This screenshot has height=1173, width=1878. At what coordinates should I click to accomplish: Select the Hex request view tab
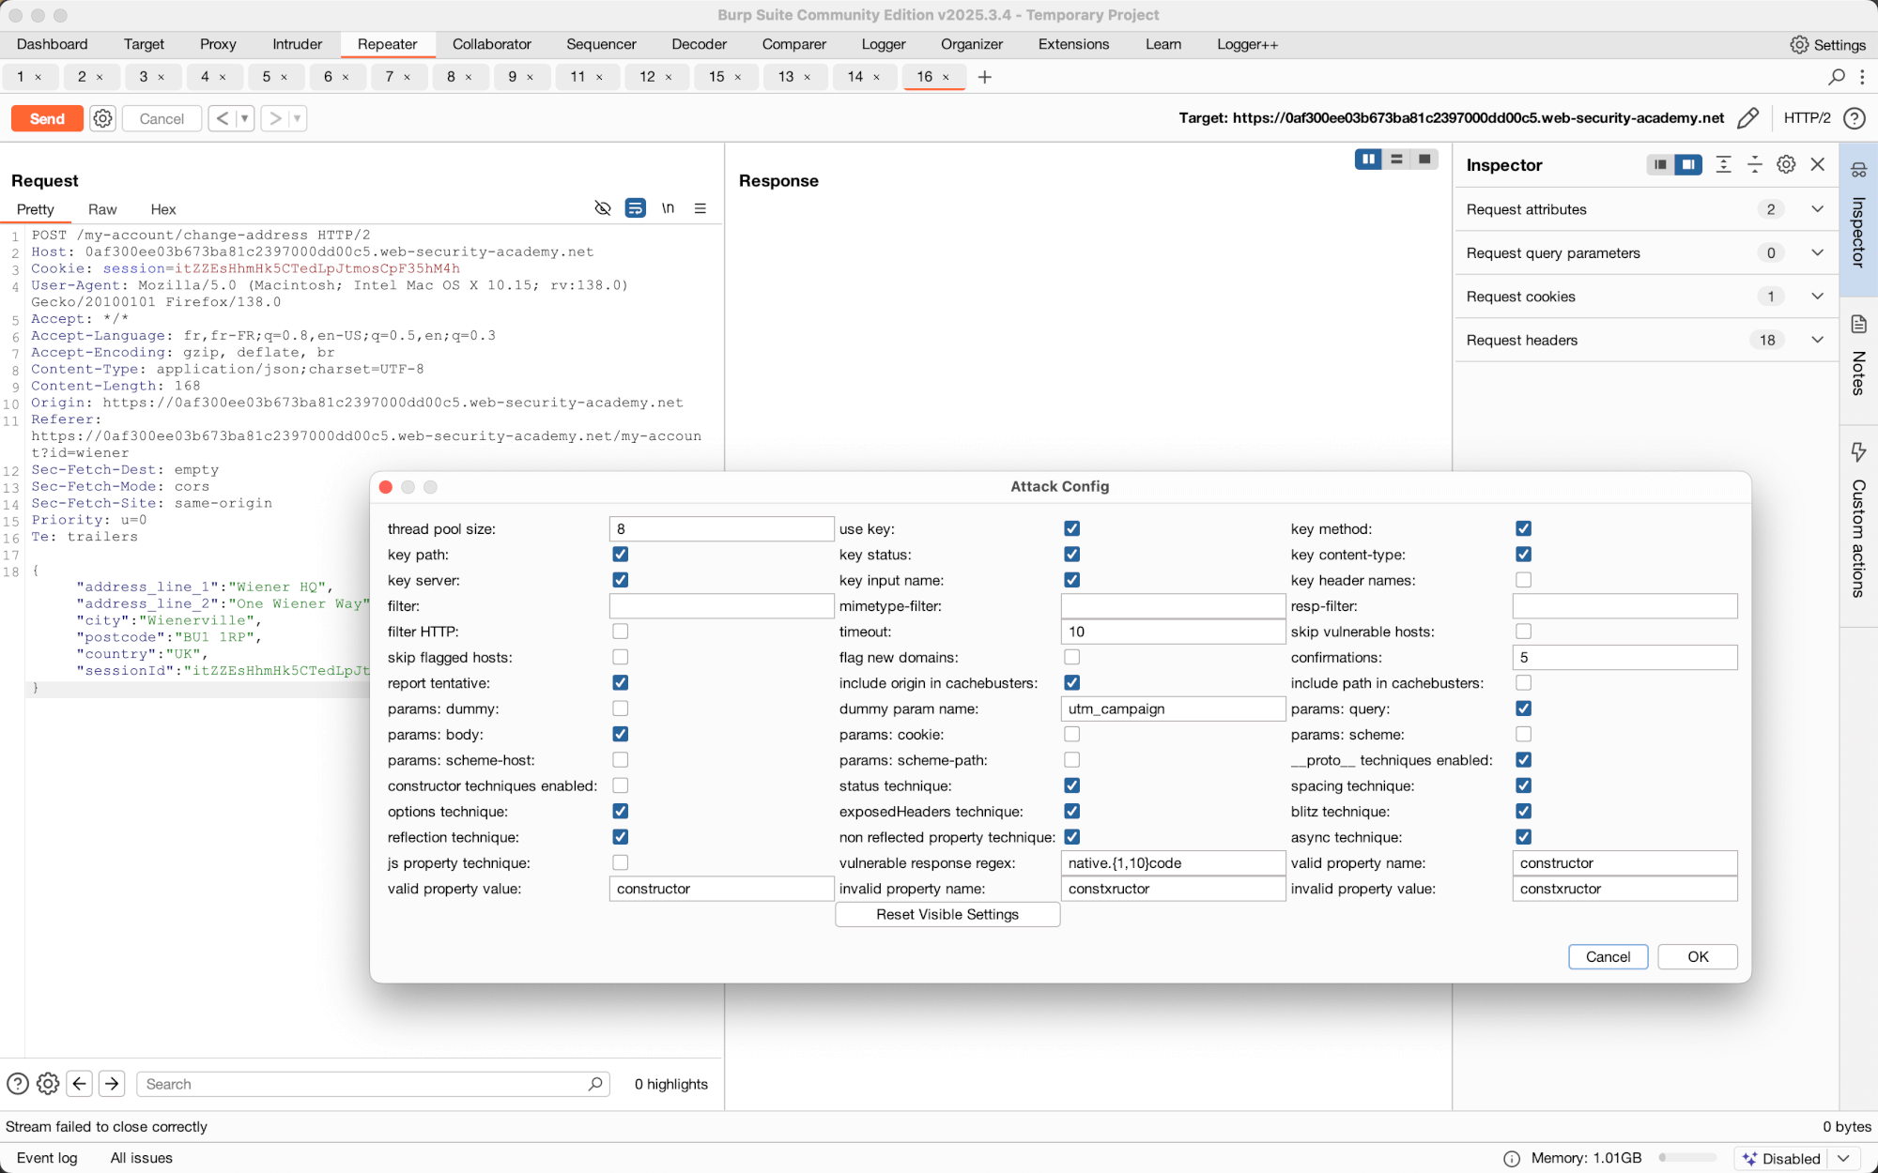coord(163,209)
